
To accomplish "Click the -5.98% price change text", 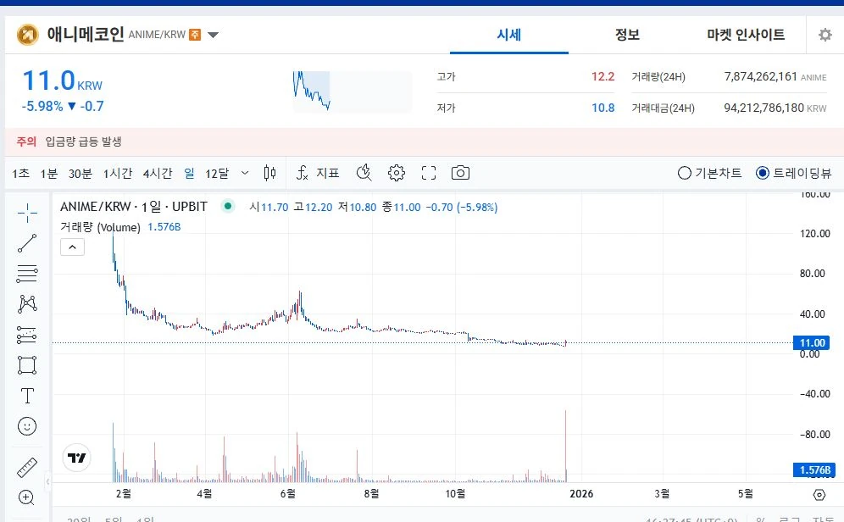I will pos(42,106).
